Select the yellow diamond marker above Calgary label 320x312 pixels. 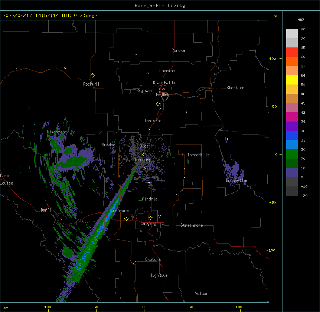tap(150, 218)
